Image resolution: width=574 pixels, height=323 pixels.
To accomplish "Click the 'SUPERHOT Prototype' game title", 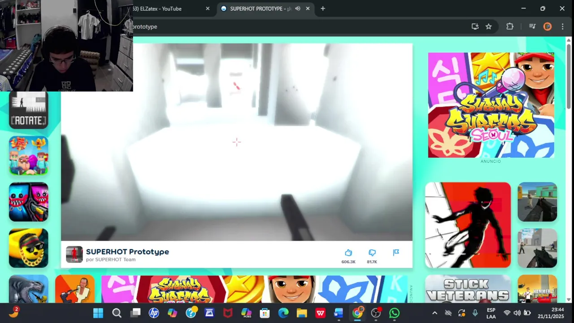I will point(127,252).
